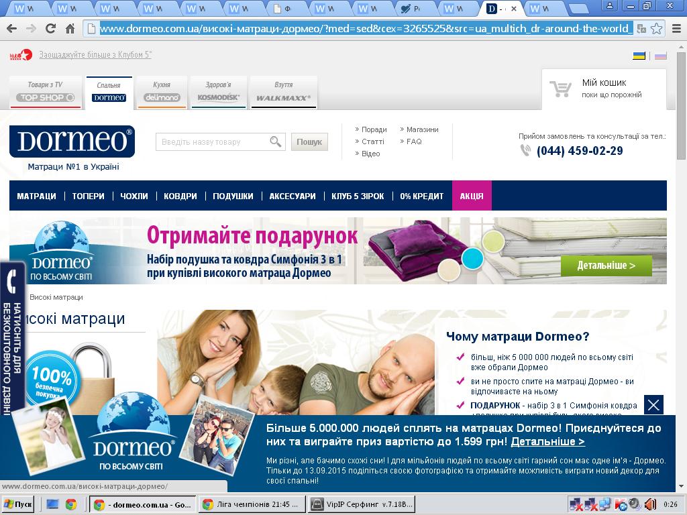The width and height of the screenshot is (687, 515).
Task: Open ПОДУШКИ menu item
Action: (x=233, y=196)
